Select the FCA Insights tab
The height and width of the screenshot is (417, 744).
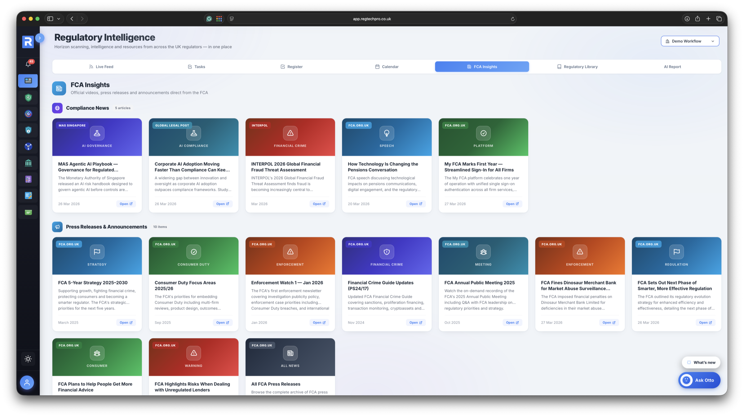(482, 67)
